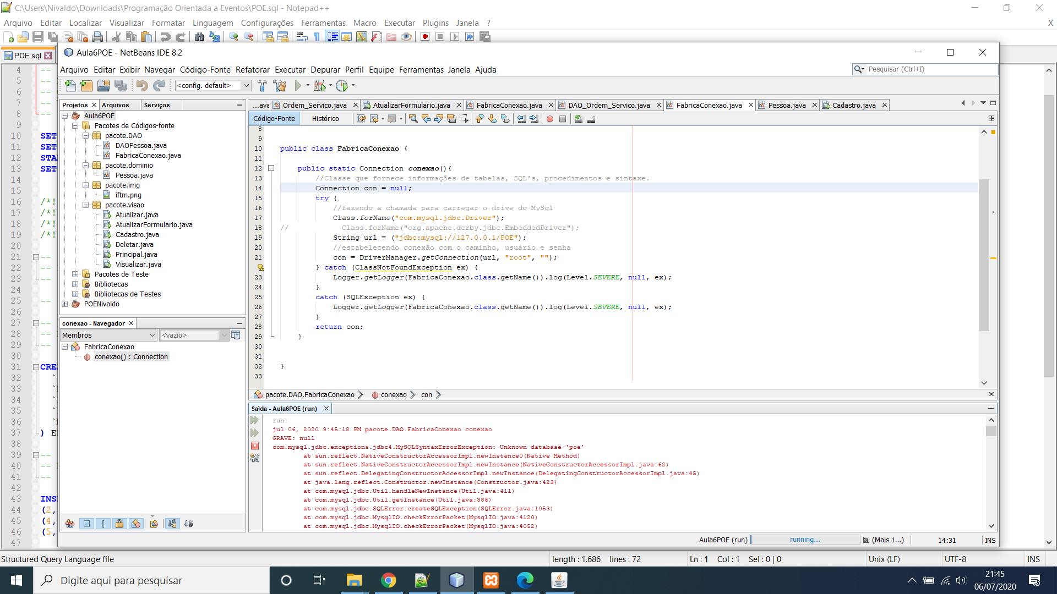Click Find Selection magnifier in editor toolbar
The height and width of the screenshot is (594, 1057).
point(413,119)
